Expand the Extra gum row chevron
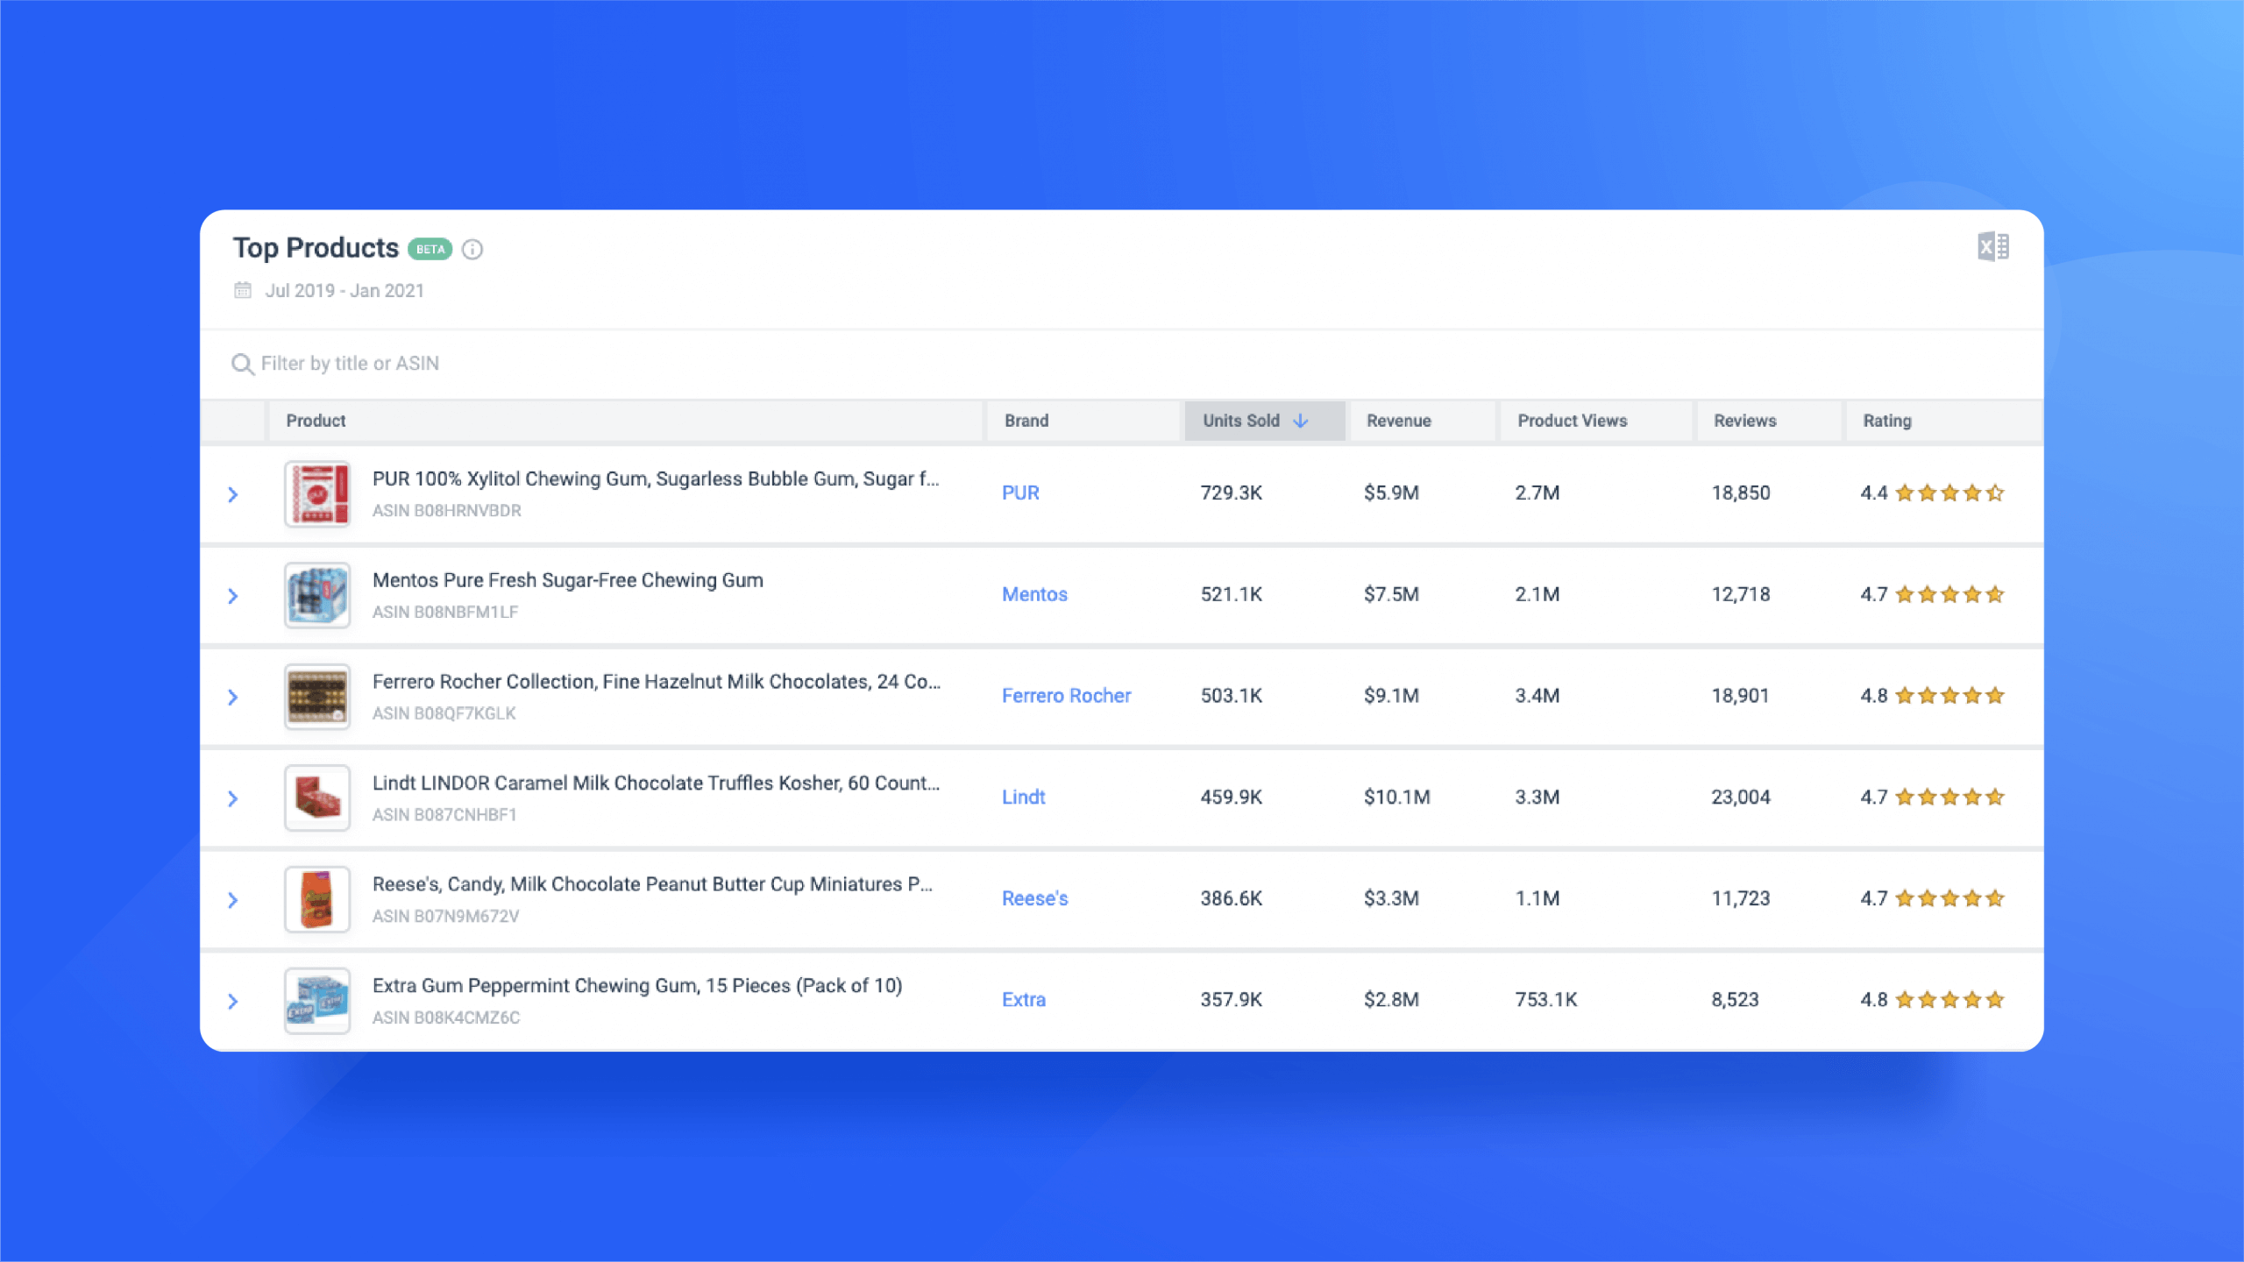The width and height of the screenshot is (2244, 1262). pyautogui.click(x=231, y=998)
